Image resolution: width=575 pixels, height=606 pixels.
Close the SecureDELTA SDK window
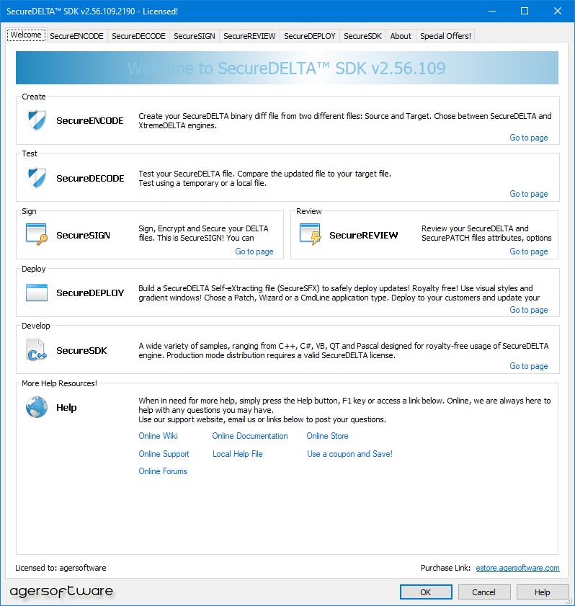[x=558, y=11]
